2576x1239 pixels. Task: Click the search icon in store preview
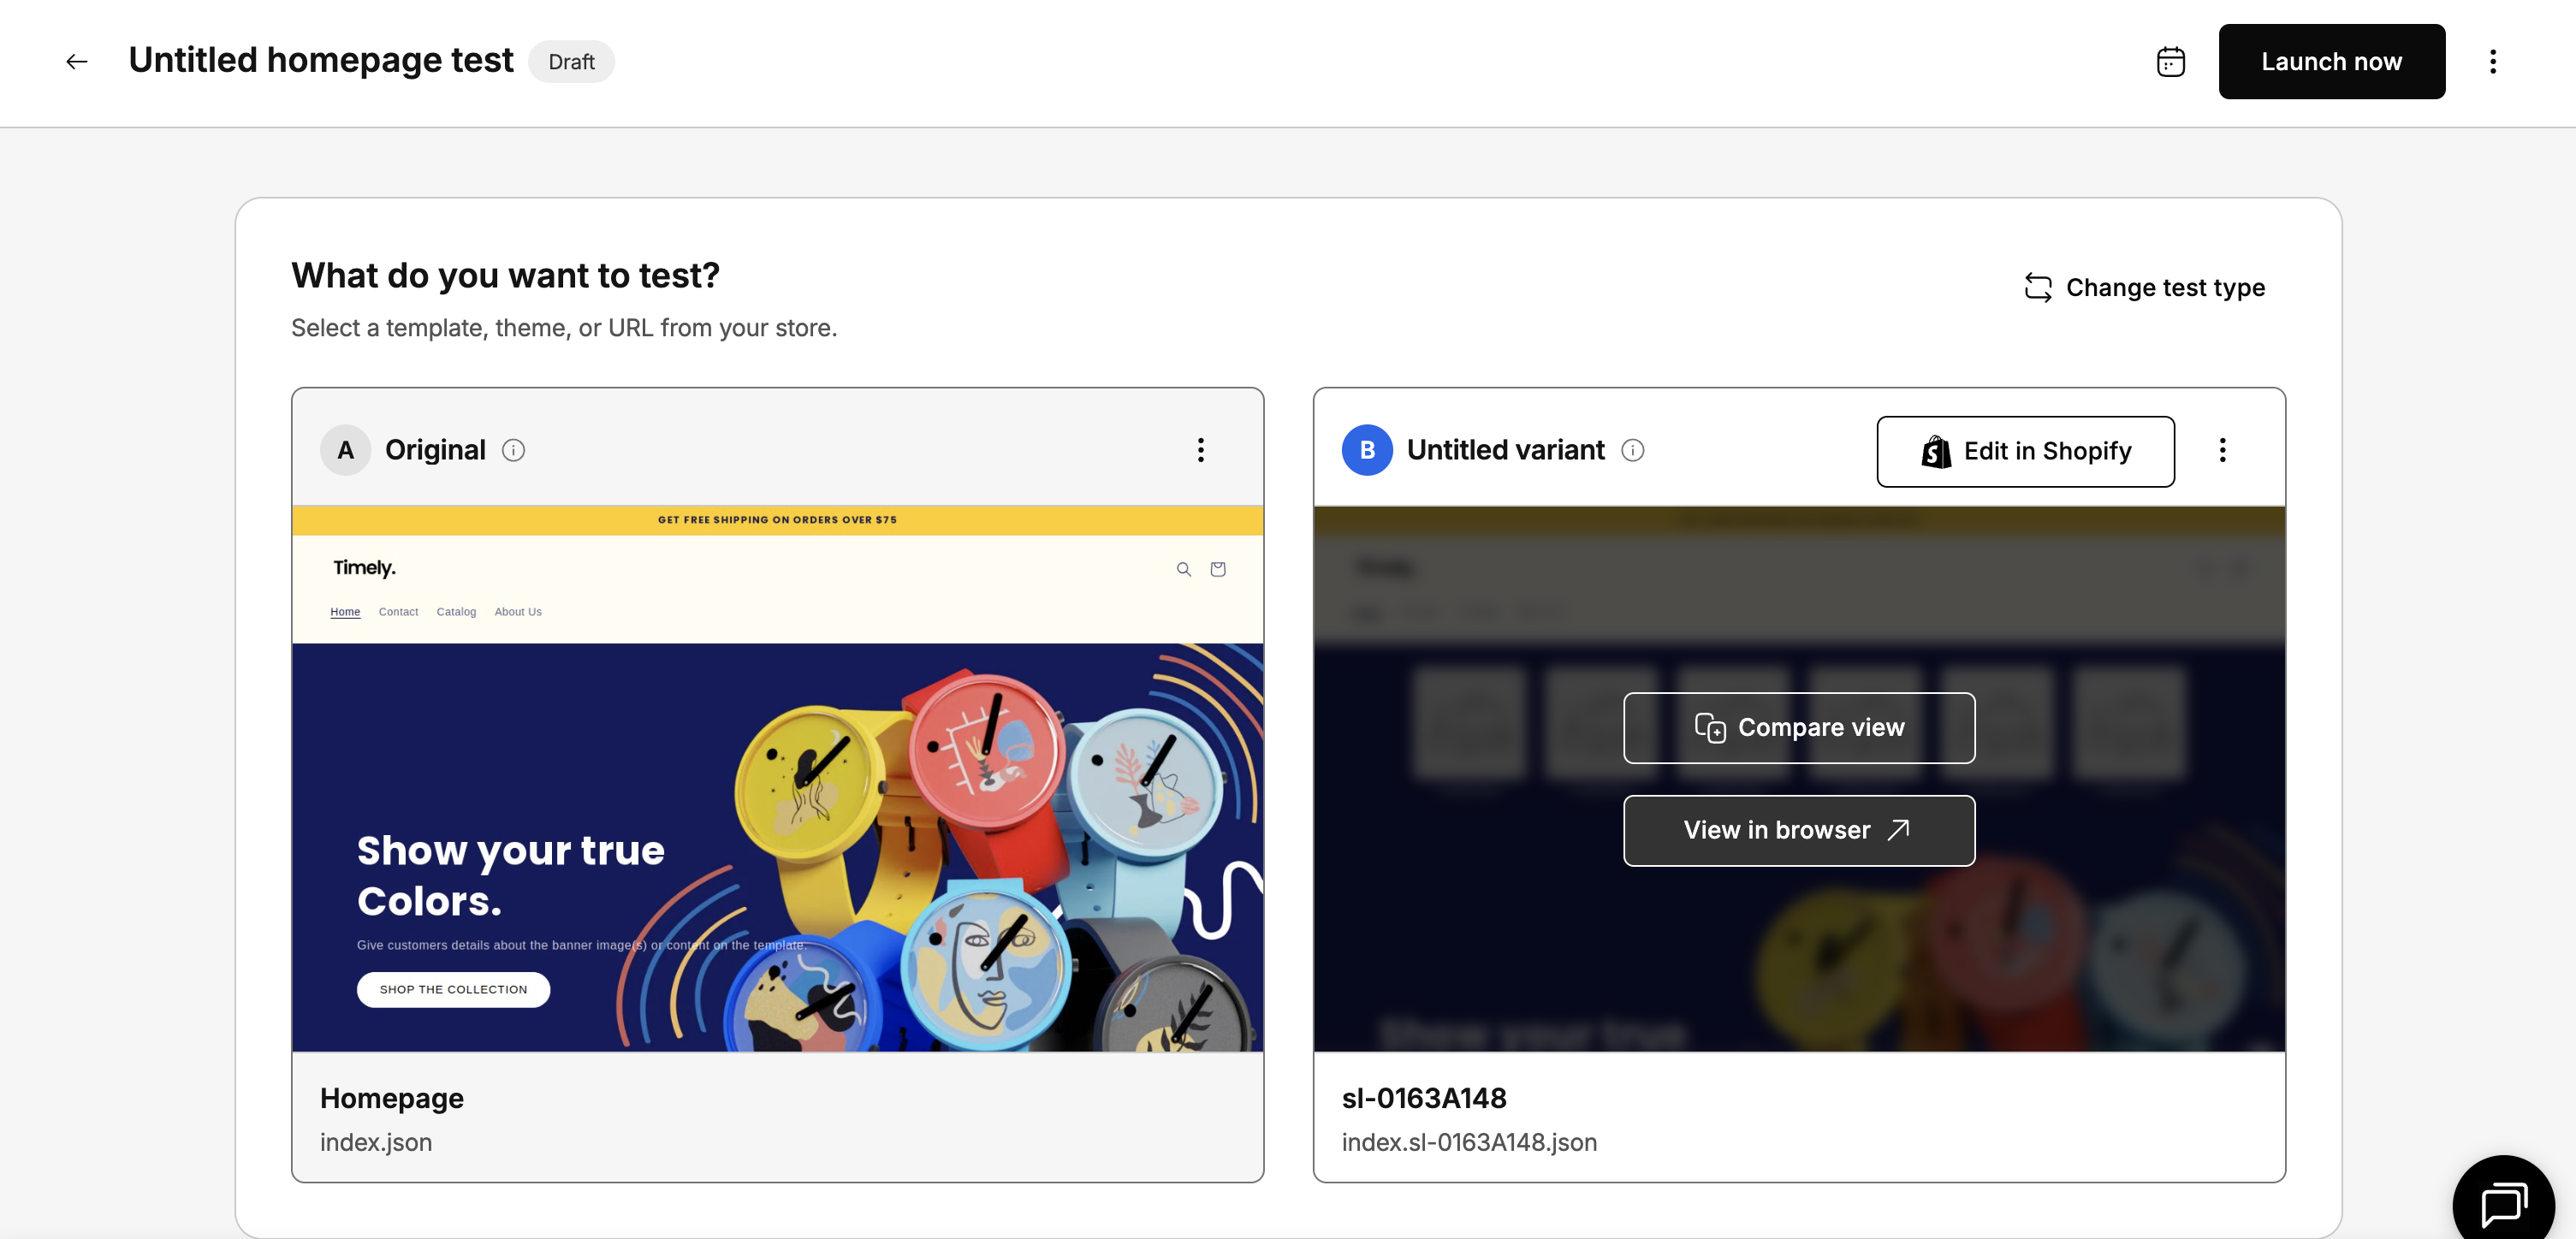[x=1183, y=570]
